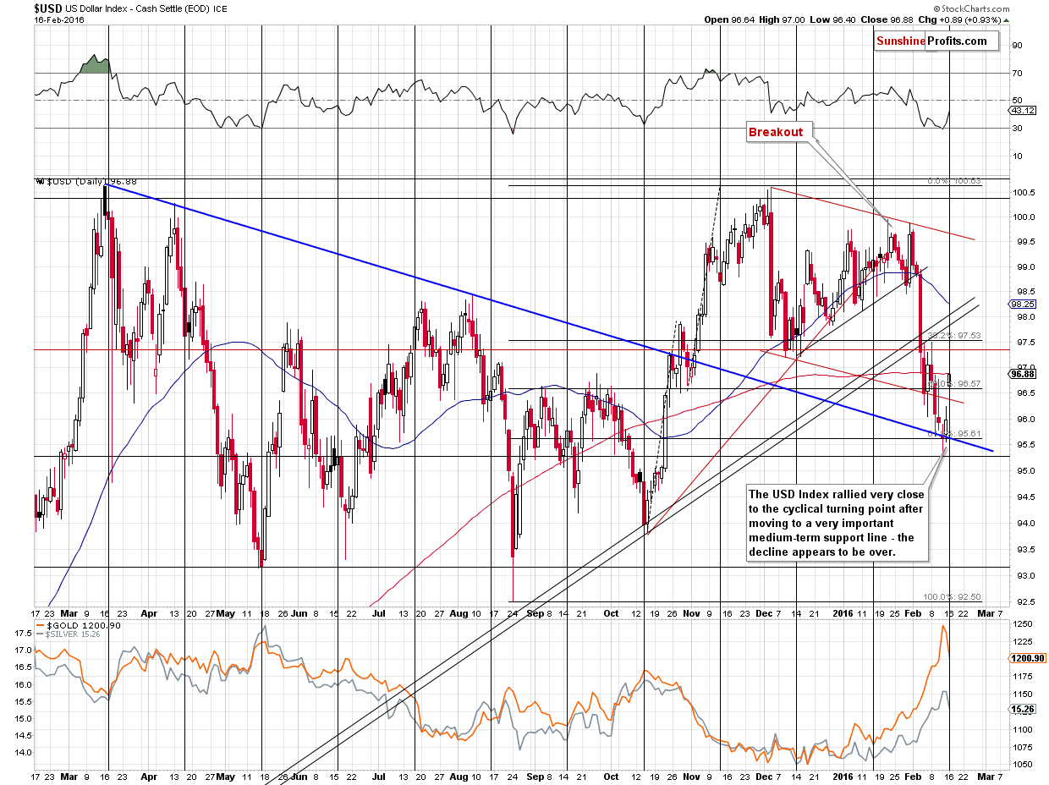The width and height of the screenshot is (1049, 785).
Task: Click the 61.8%: 95.61 Fibonacci label
Action: click(x=954, y=433)
